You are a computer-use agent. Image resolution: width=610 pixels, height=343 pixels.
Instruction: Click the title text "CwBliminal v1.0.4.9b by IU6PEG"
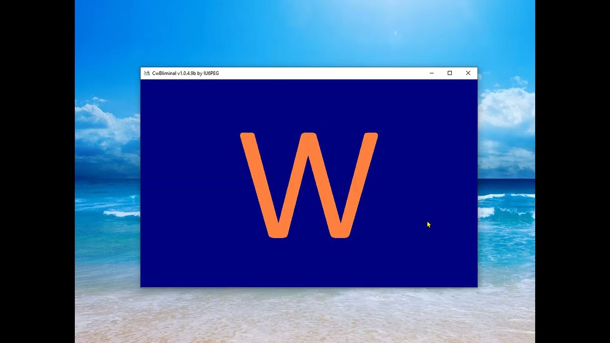point(185,73)
